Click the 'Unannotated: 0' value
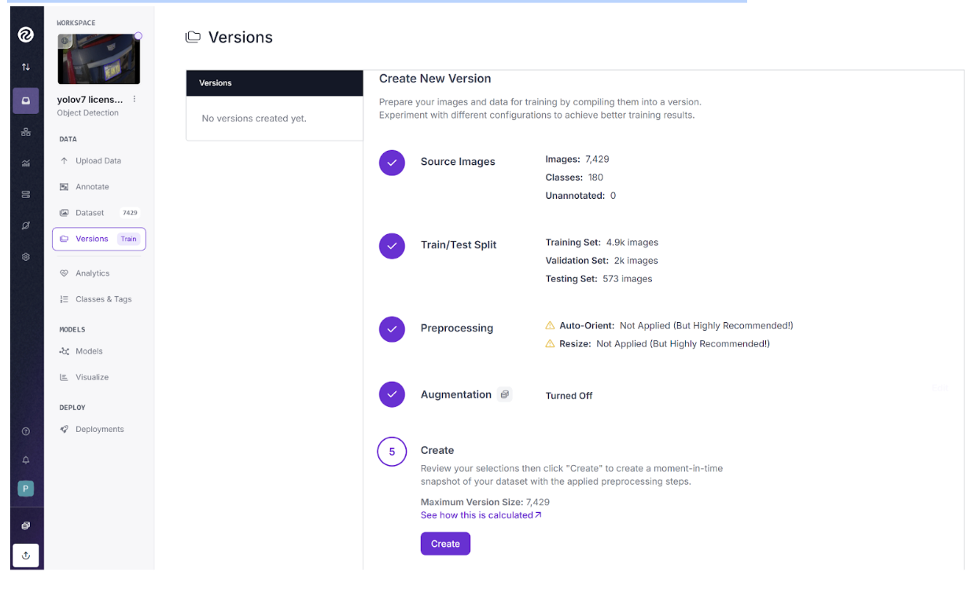 pyautogui.click(x=580, y=196)
